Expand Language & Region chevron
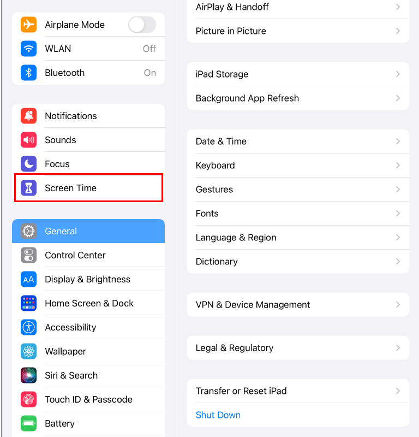Viewport: 419px width, 437px height. click(x=398, y=238)
